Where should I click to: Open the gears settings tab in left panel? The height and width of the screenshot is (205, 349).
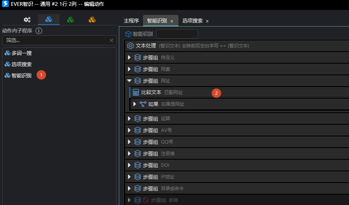27,20
